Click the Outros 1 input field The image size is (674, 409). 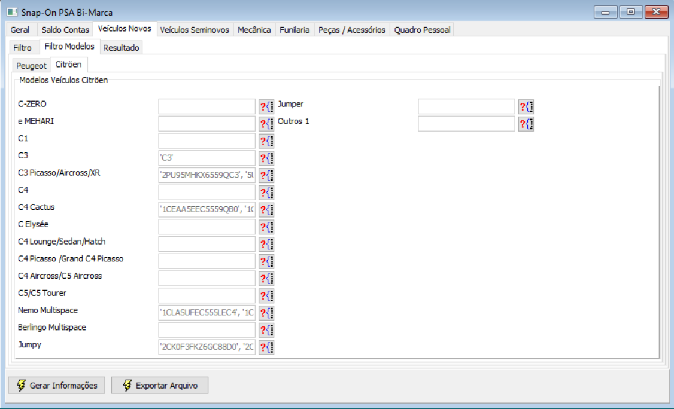pos(466,124)
